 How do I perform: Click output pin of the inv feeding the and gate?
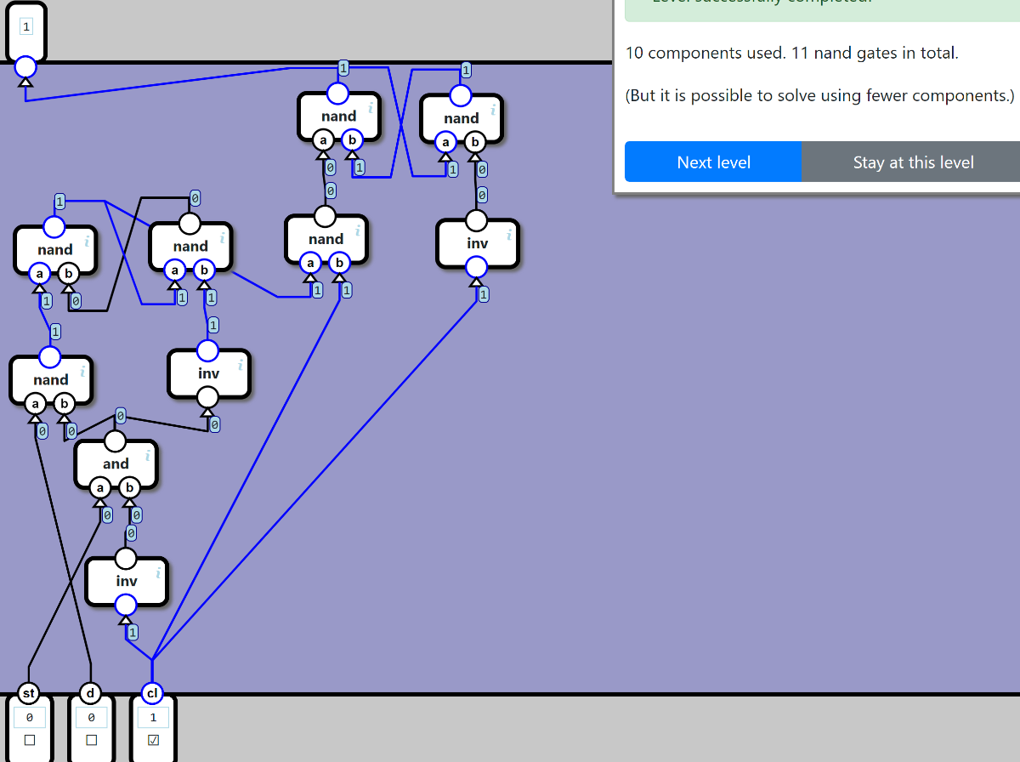click(x=125, y=559)
